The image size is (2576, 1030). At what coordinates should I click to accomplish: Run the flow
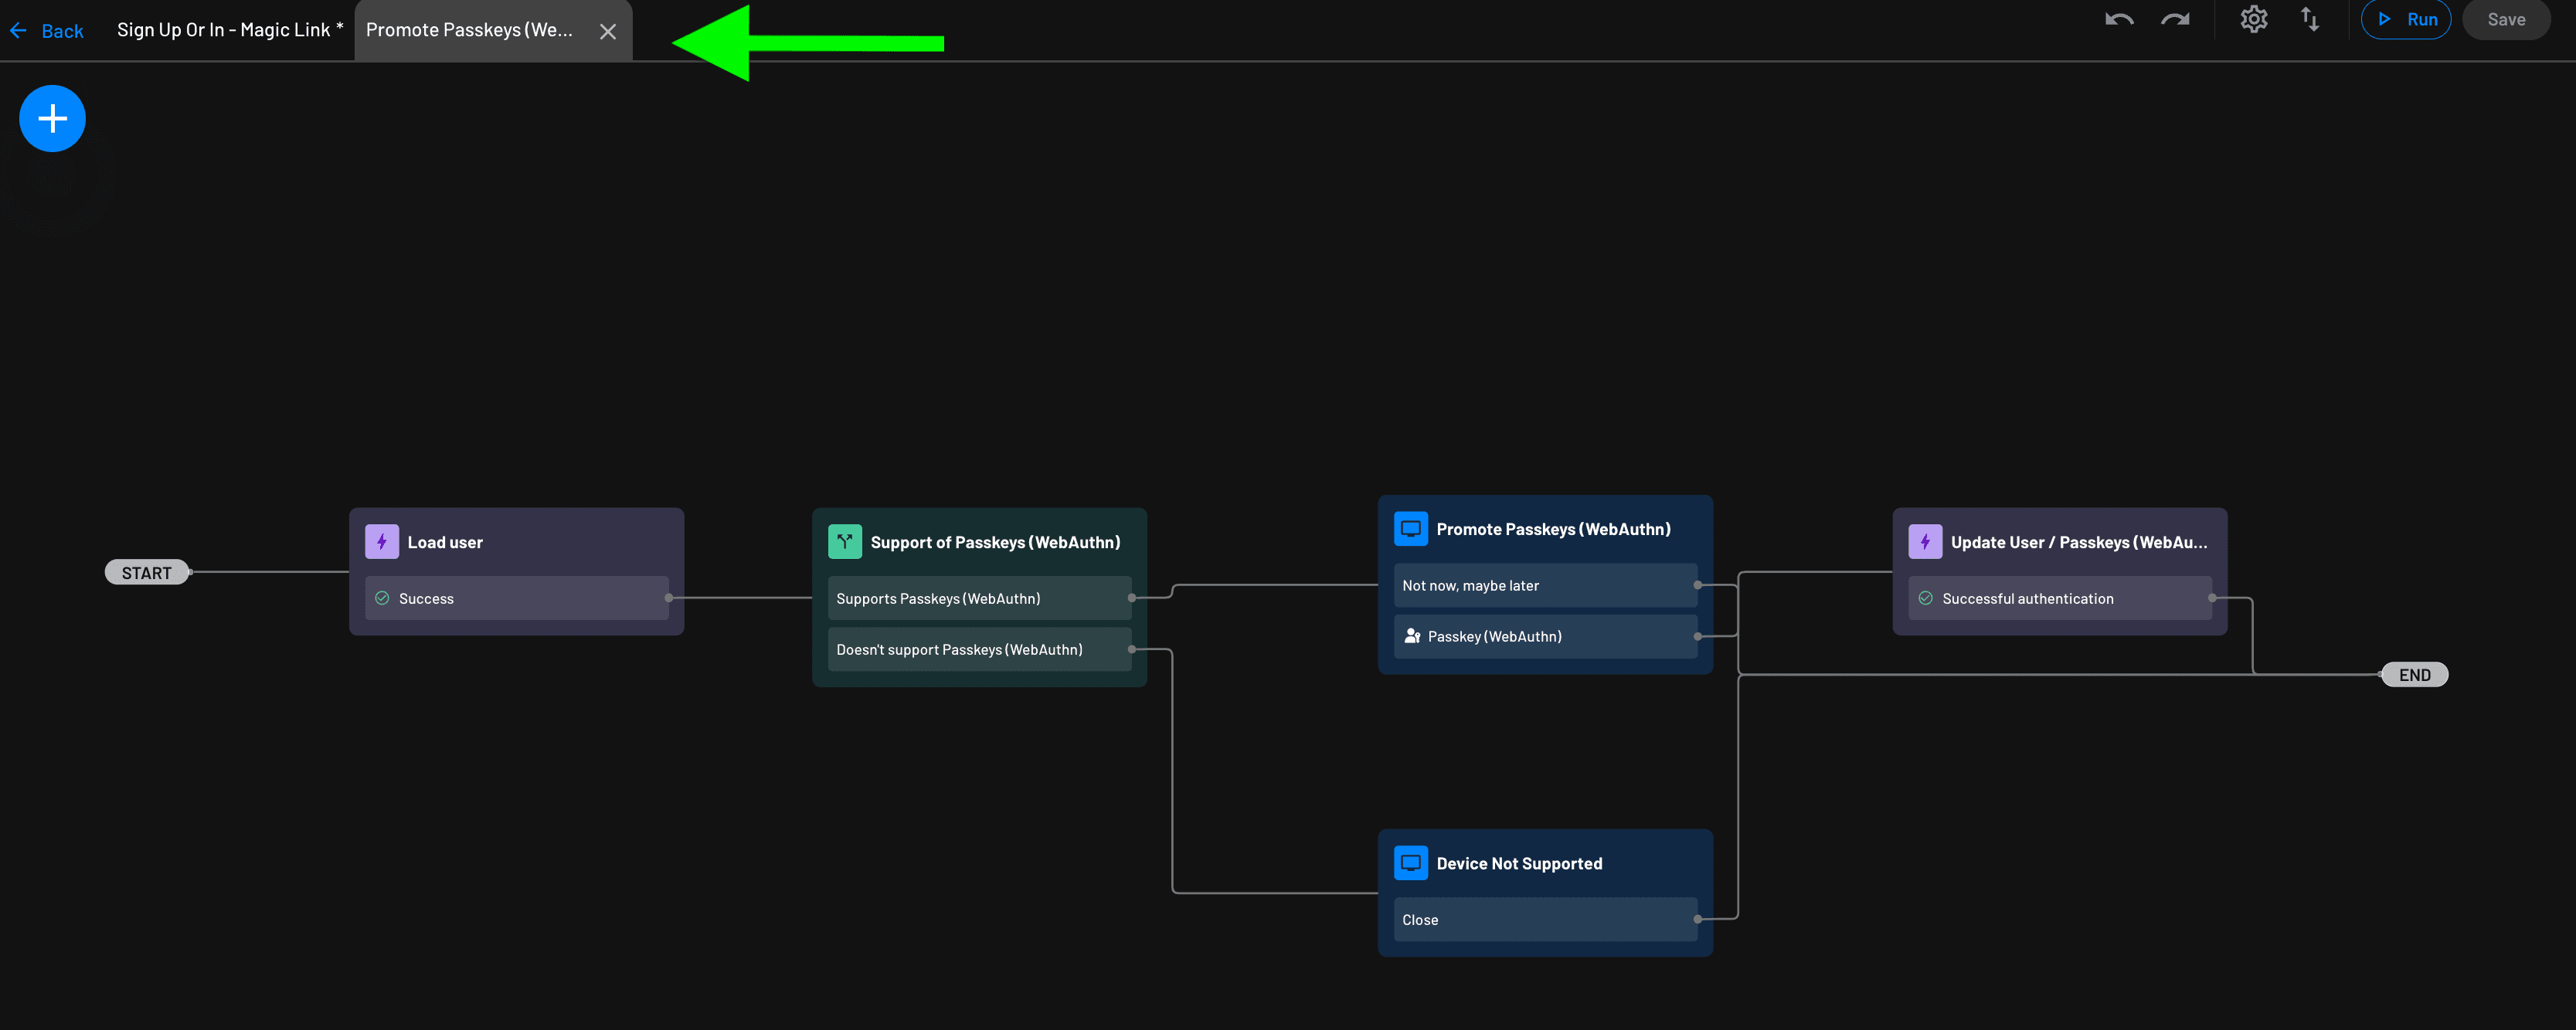coord(2405,20)
